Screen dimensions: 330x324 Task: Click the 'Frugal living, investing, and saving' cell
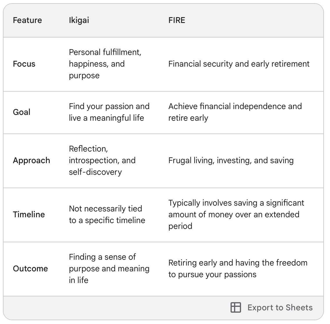pos(231,161)
